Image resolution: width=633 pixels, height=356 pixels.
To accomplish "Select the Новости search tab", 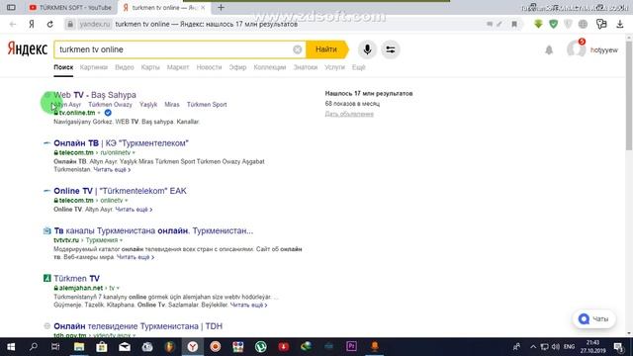I will pos(209,67).
